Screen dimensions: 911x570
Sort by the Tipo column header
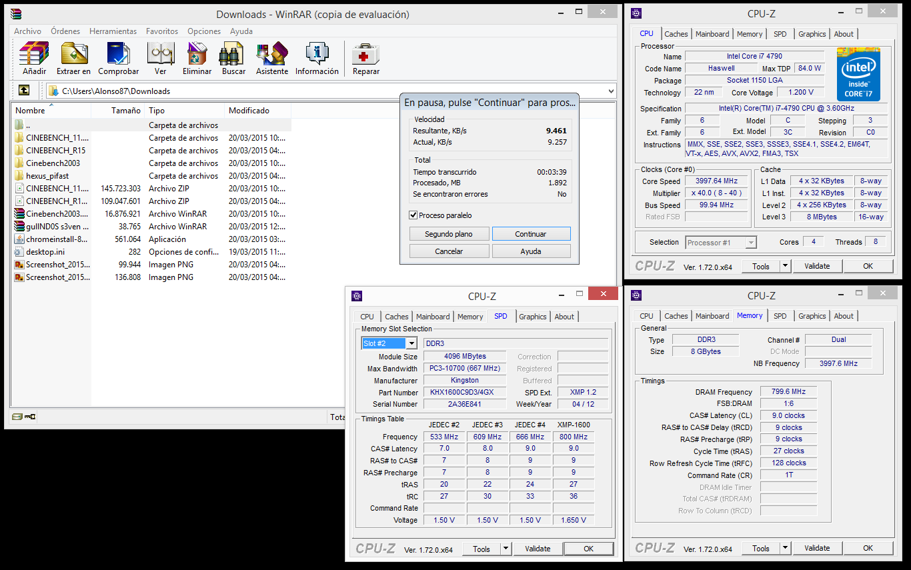[x=185, y=111]
